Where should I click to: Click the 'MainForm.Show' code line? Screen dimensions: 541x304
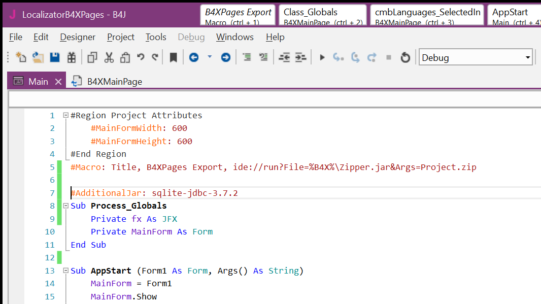coord(123,296)
